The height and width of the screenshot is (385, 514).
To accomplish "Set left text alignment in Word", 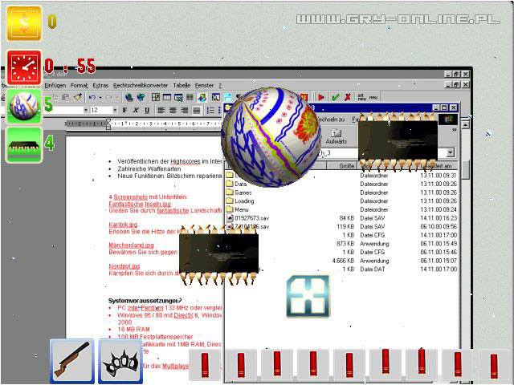I will [161, 111].
